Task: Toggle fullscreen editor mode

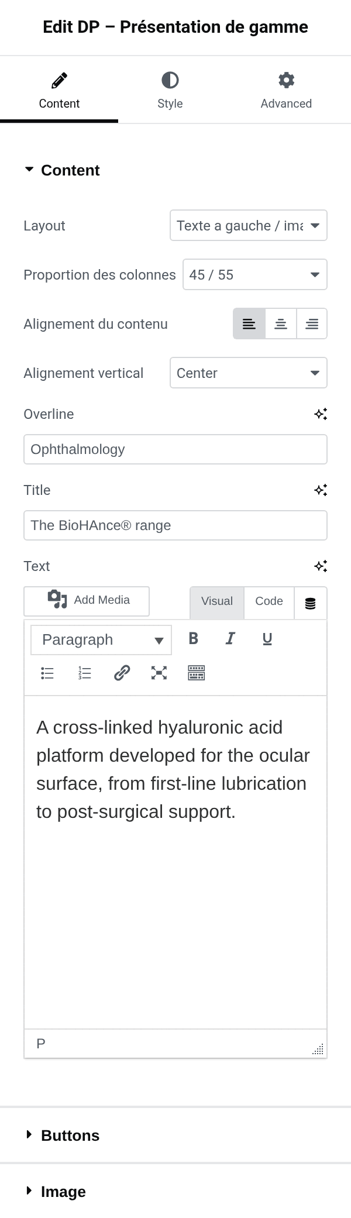Action: pyautogui.click(x=159, y=673)
